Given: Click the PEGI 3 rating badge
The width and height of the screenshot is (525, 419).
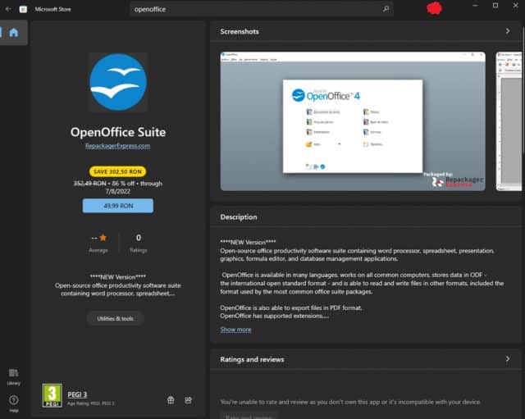Looking at the screenshot, I should coord(52,395).
